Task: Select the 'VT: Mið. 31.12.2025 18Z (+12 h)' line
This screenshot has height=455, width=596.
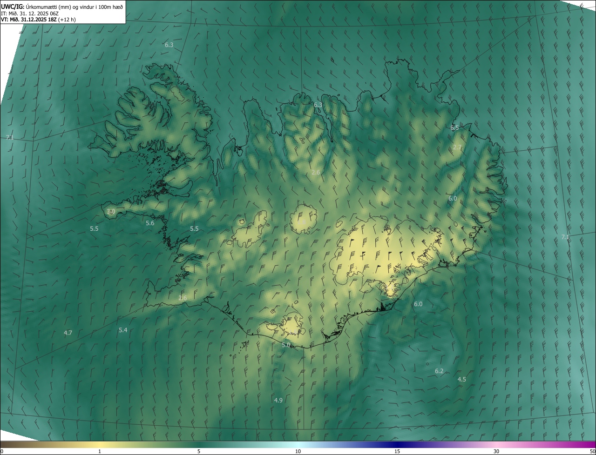Action: click(38, 20)
